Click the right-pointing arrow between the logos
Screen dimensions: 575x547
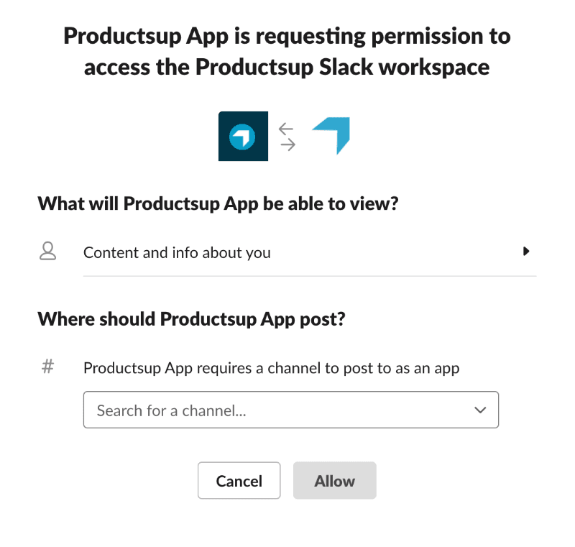pos(287,144)
